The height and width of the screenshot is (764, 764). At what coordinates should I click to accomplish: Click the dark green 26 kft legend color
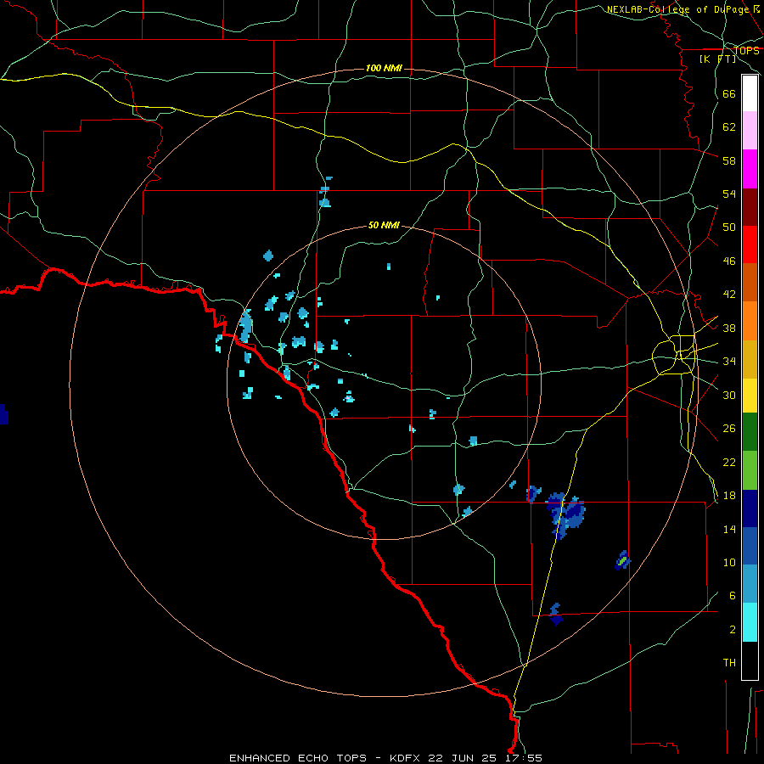[x=750, y=432]
